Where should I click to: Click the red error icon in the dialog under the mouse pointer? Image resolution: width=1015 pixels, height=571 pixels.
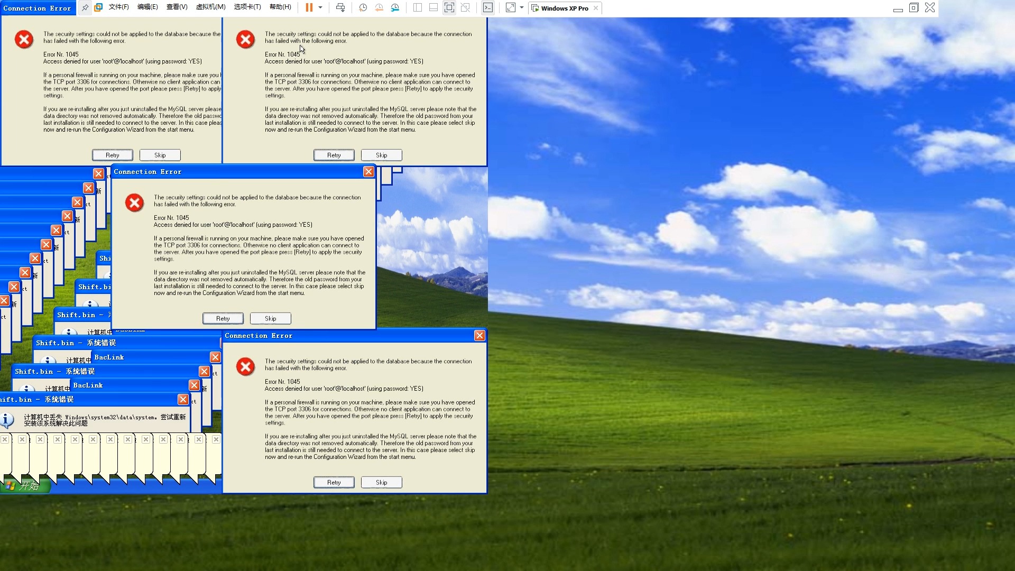click(245, 40)
